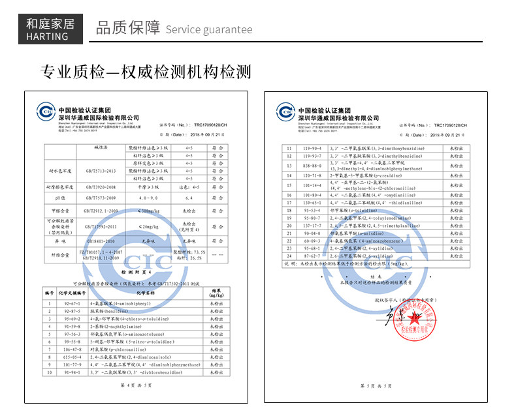The height and width of the screenshot is (416, 516).
Task: Click the CIC logo on the right certificate page
Action: coord(285,111)
